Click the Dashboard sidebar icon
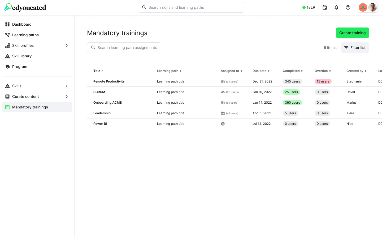Screen dimensions: 382x238 tap(7, 24)
